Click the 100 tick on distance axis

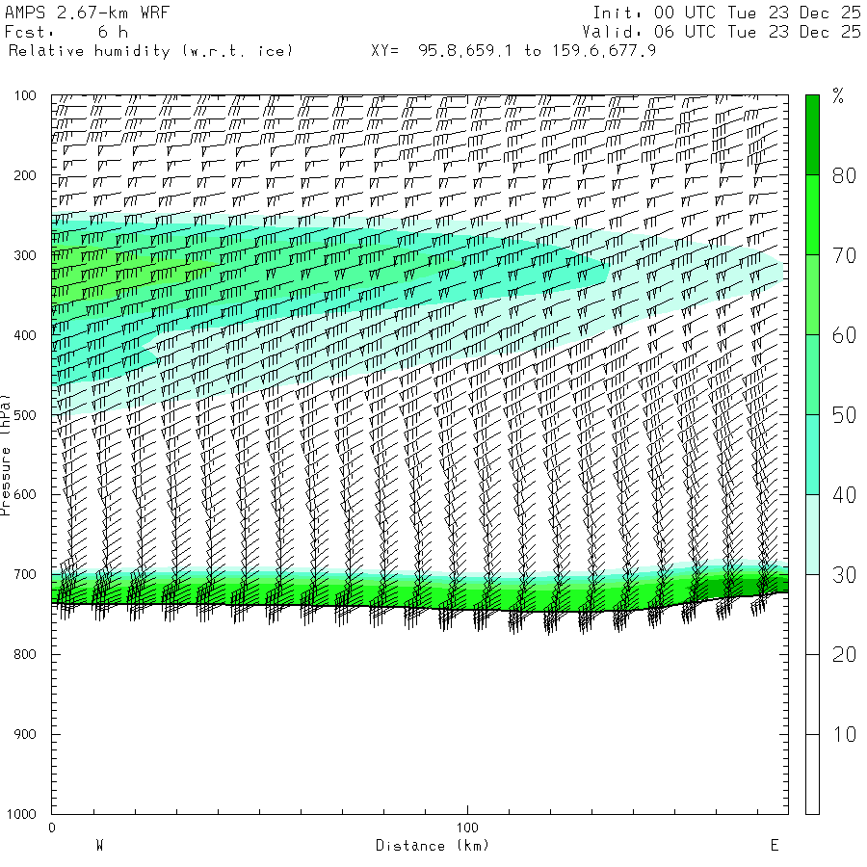pyautogui.click(x=467, y=828)
